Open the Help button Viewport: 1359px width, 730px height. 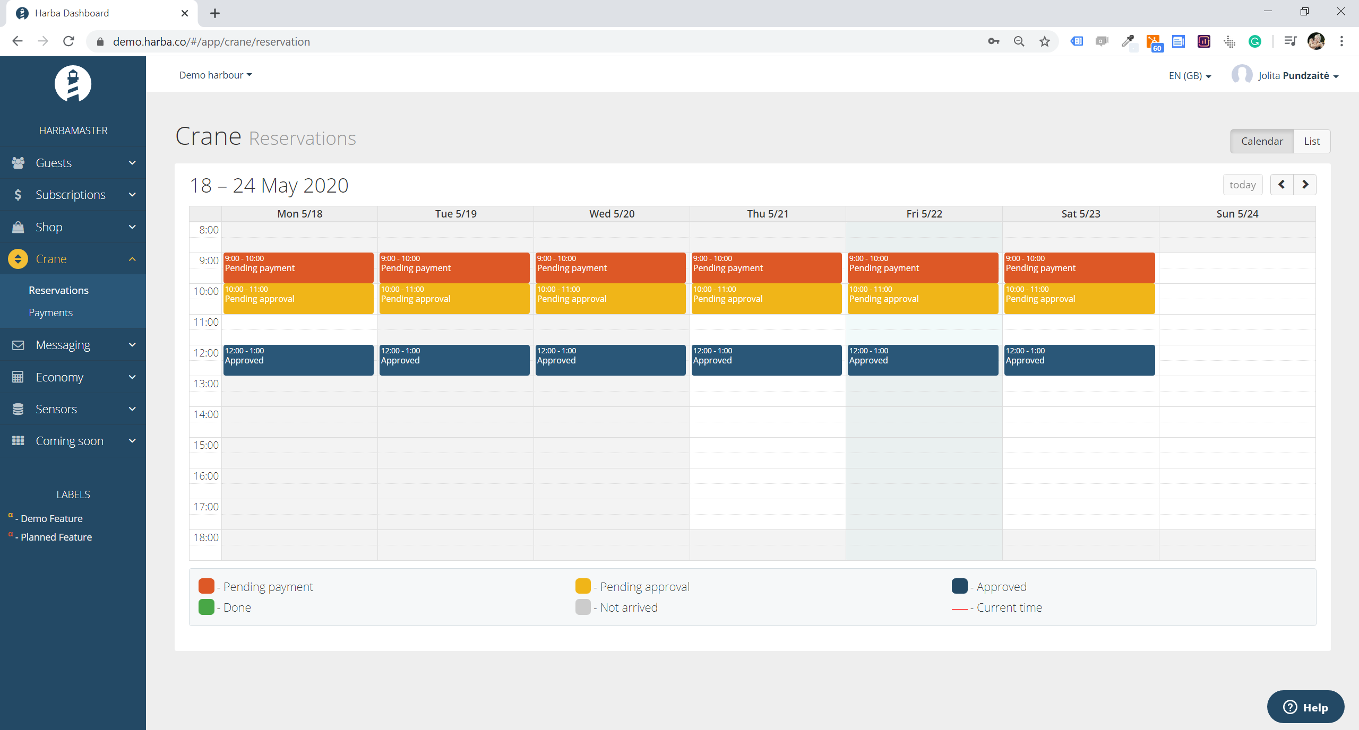point(1305,707)
